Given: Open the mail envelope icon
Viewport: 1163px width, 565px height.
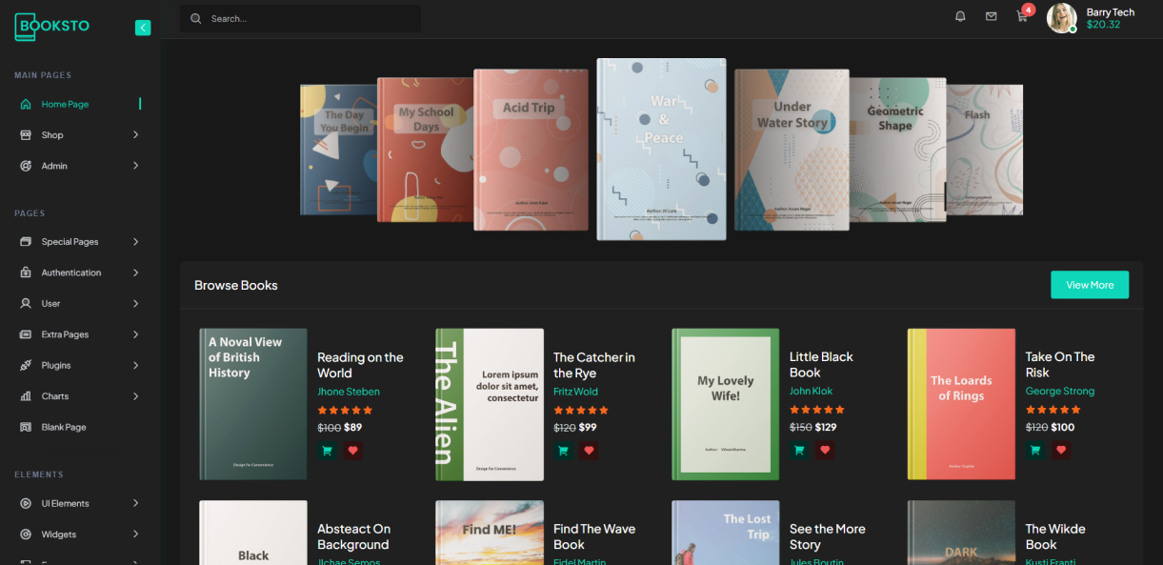Looking at the screenshot, I should pyautogui.click(x=991, y=17).
